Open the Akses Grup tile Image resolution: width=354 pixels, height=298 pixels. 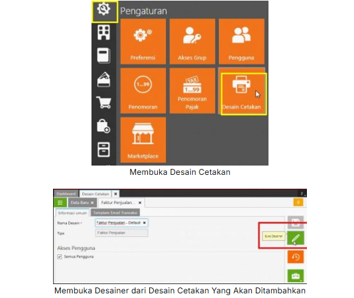[192, 42]
